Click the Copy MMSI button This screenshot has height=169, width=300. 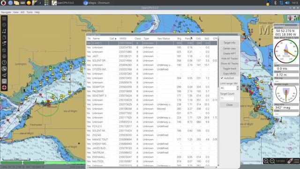click(x=229, y=73)
